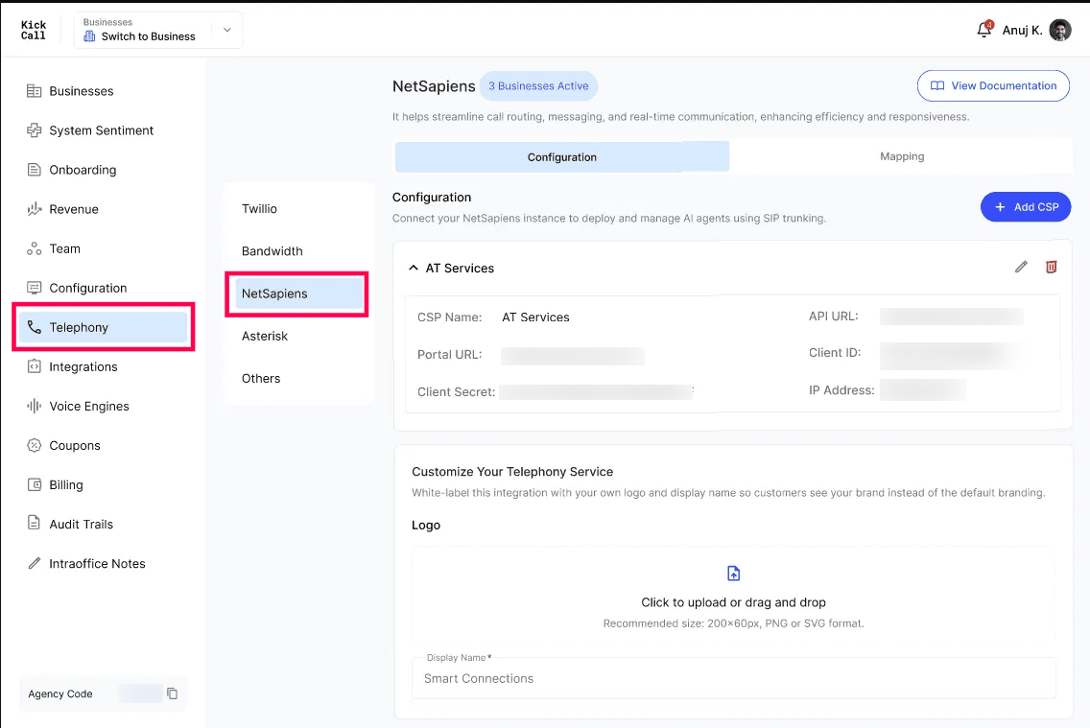Click the Client Secret blurred value
This screenshot has width=1090, height=728.
tap(596, 391)
